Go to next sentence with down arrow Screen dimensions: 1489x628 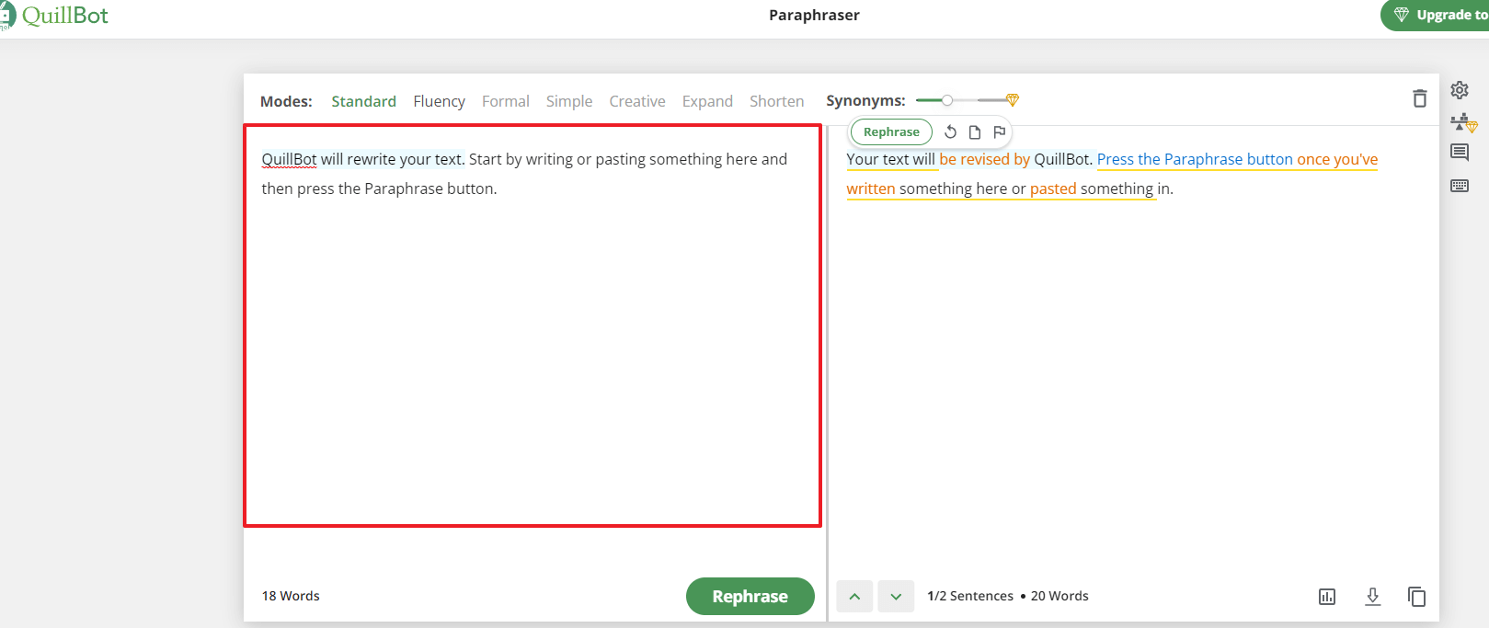tap(896, 597)
